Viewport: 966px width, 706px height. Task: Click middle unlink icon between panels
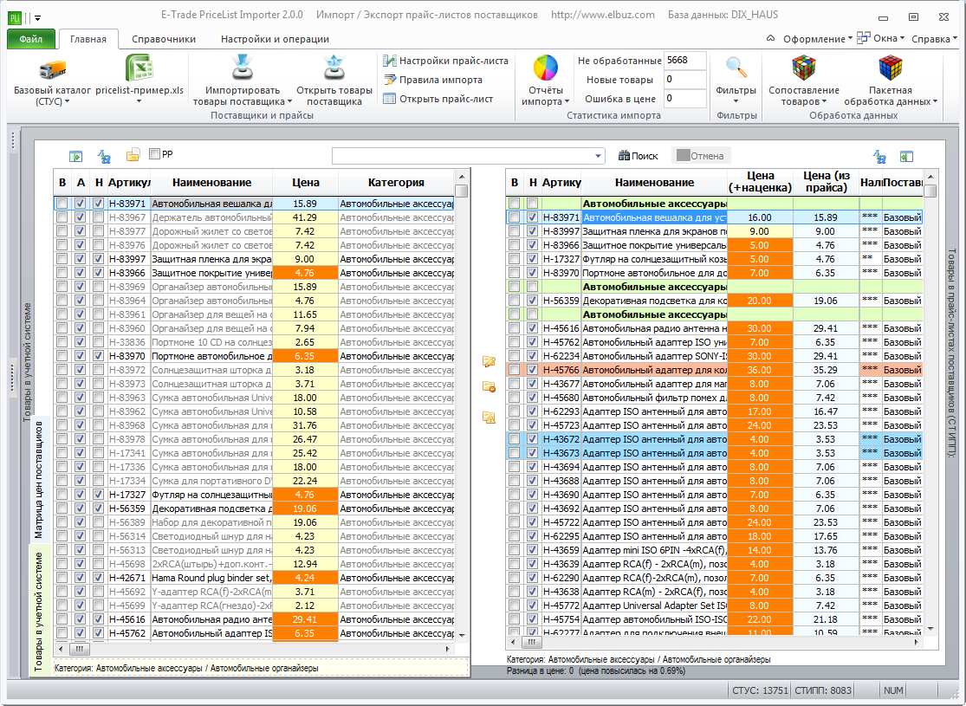(489, 387)
